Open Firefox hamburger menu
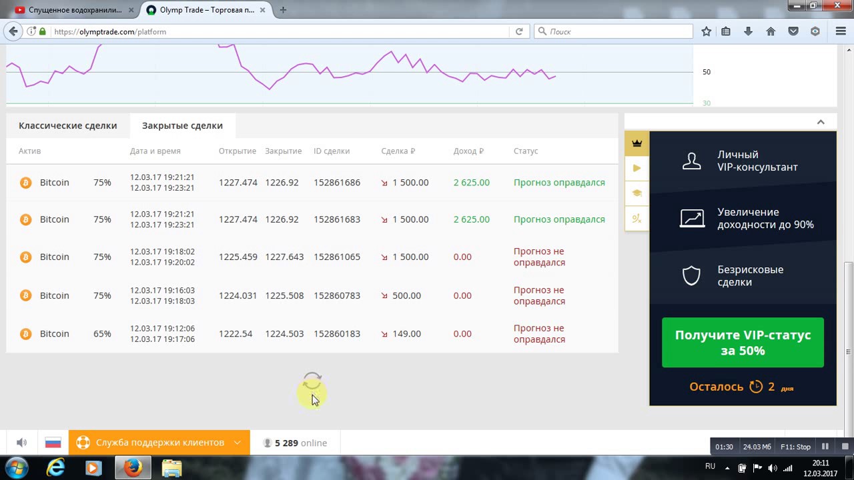Screen dimensions: 854x480 (841, 31)
